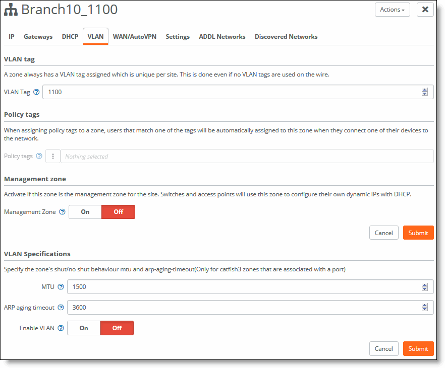Submit the Management zone section changes
This screenshot has height=368, width=445.
coord(418,233)
